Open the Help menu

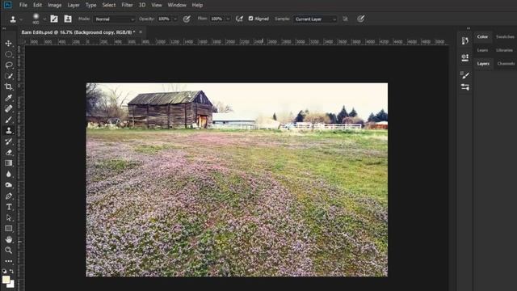pyautogui.click(x=197, y=5)
